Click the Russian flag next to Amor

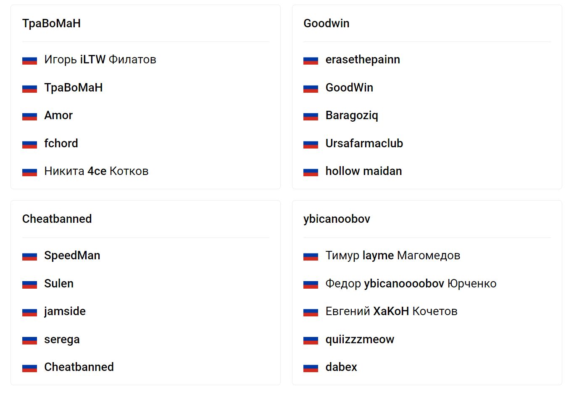click(x=29, y=116)
